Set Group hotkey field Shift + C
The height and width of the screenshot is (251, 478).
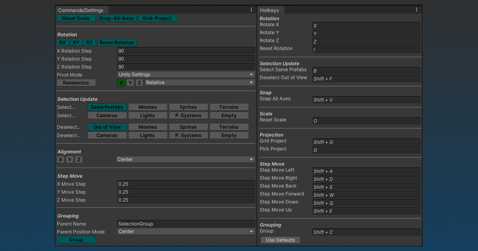pos(366,232)
